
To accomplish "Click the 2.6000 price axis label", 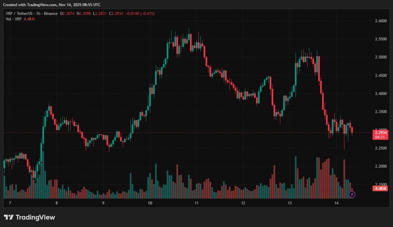I will pos(380,21).
